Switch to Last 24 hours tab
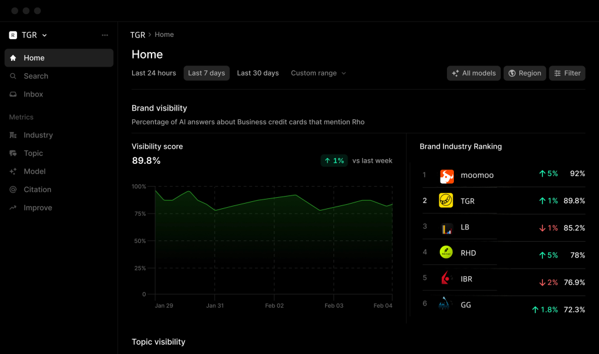The height and width of the screenshot is (354, 599). coord(154,73)
